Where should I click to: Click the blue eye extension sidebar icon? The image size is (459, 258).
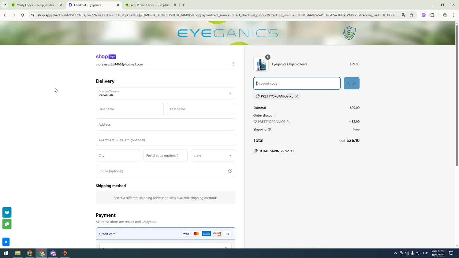pyautogui.click(x=7, y=212)
